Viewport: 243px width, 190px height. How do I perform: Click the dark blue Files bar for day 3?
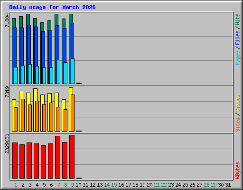29,44
